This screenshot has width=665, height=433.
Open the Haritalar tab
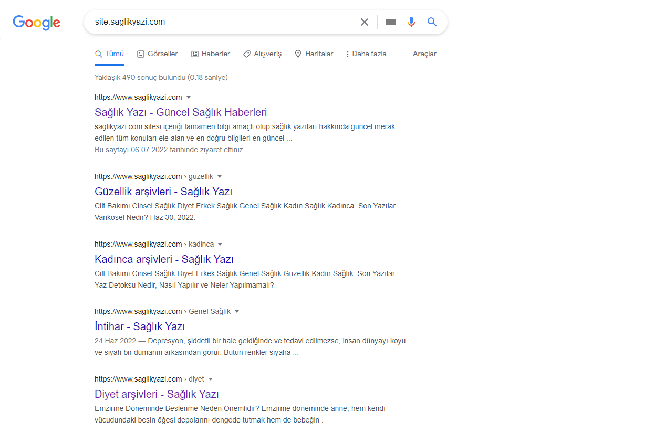[314, 54]
